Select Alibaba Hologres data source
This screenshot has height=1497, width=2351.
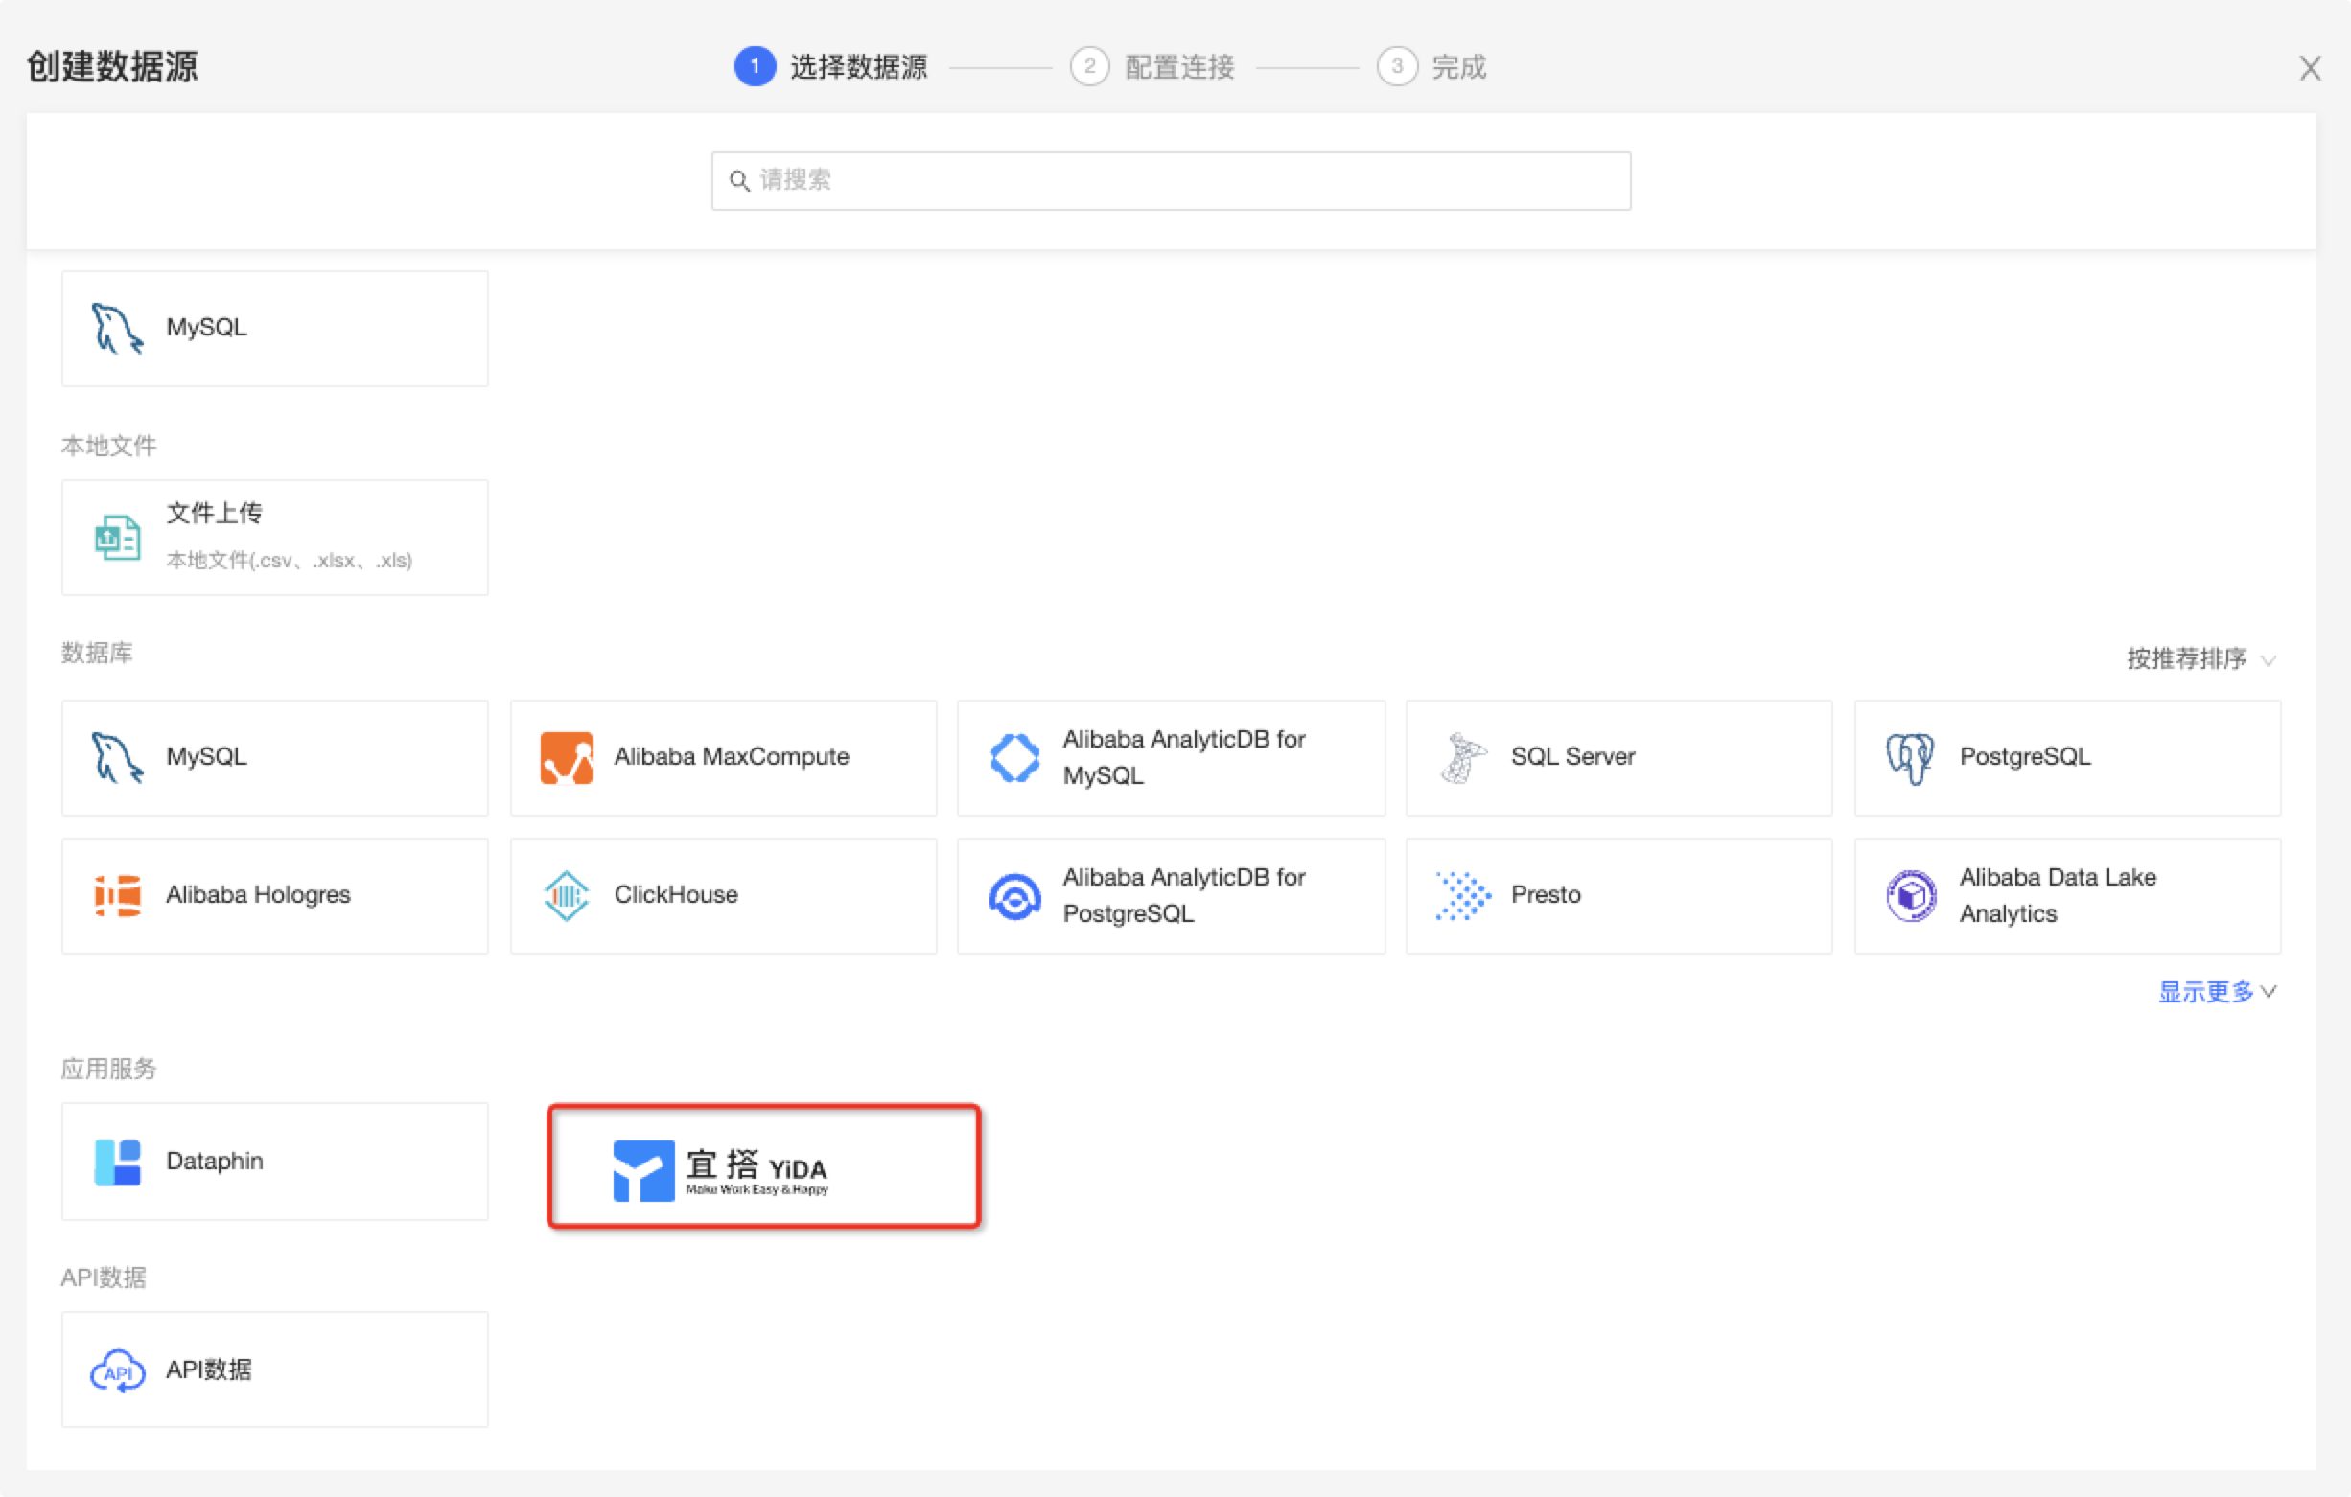272,894
